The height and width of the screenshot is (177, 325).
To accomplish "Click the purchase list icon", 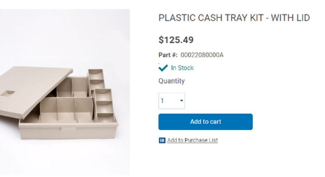I will [162, 140].
